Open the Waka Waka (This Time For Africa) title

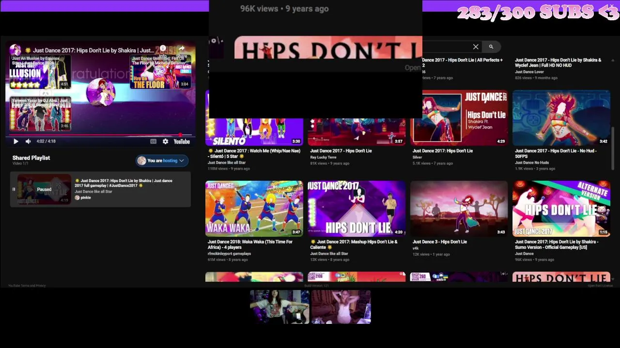pyautogui.click(x=250, y=245)
